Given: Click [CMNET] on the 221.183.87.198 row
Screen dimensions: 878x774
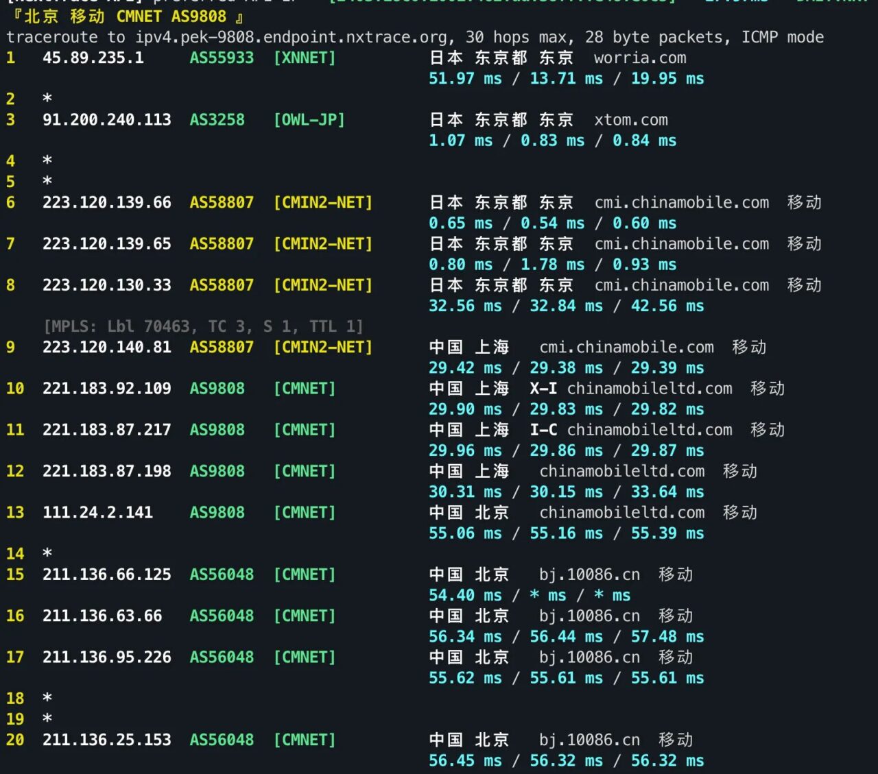Looking at the screenshot, I should click(305, 471).
